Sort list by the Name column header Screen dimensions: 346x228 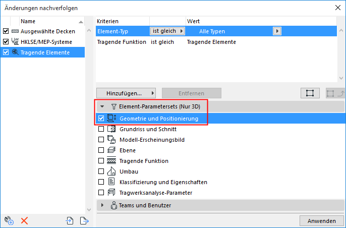coord(52,21)
